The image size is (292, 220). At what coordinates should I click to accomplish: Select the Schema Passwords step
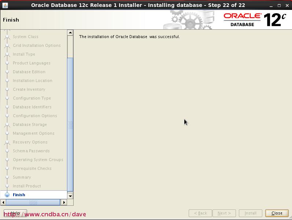31,151
